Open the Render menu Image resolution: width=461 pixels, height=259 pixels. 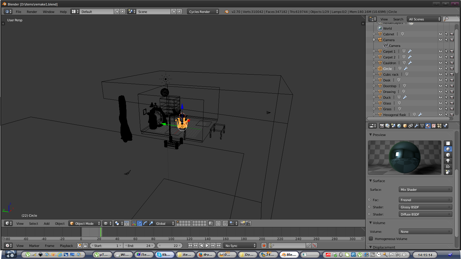click(32, 12)
